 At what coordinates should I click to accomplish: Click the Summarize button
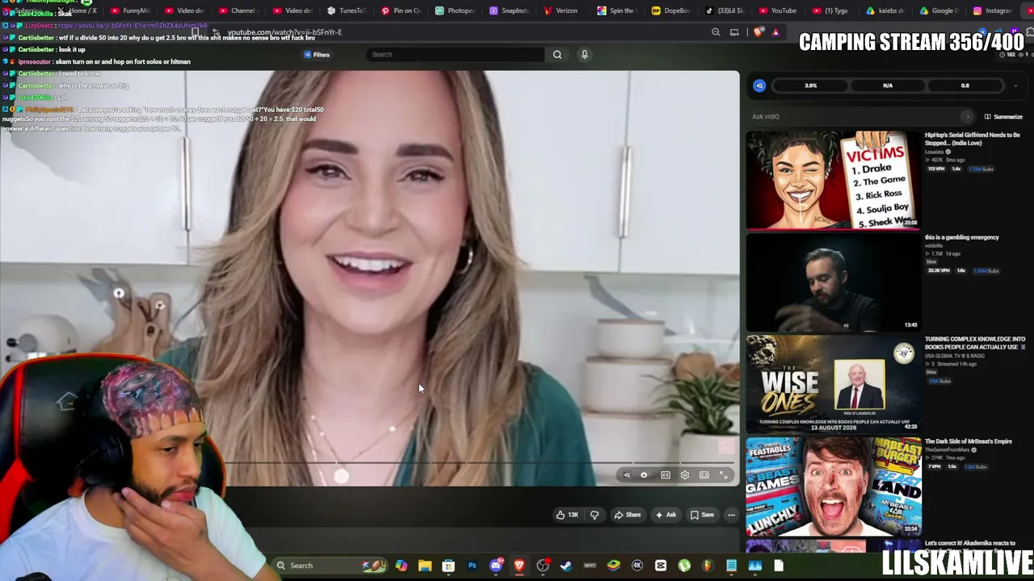tap(1003, 117)
